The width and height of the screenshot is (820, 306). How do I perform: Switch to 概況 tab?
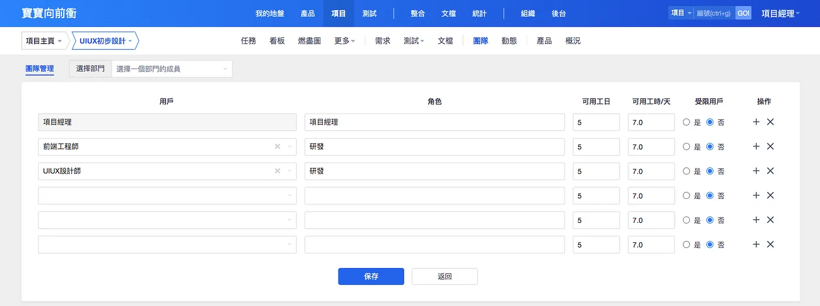click(x=573, y=41)
